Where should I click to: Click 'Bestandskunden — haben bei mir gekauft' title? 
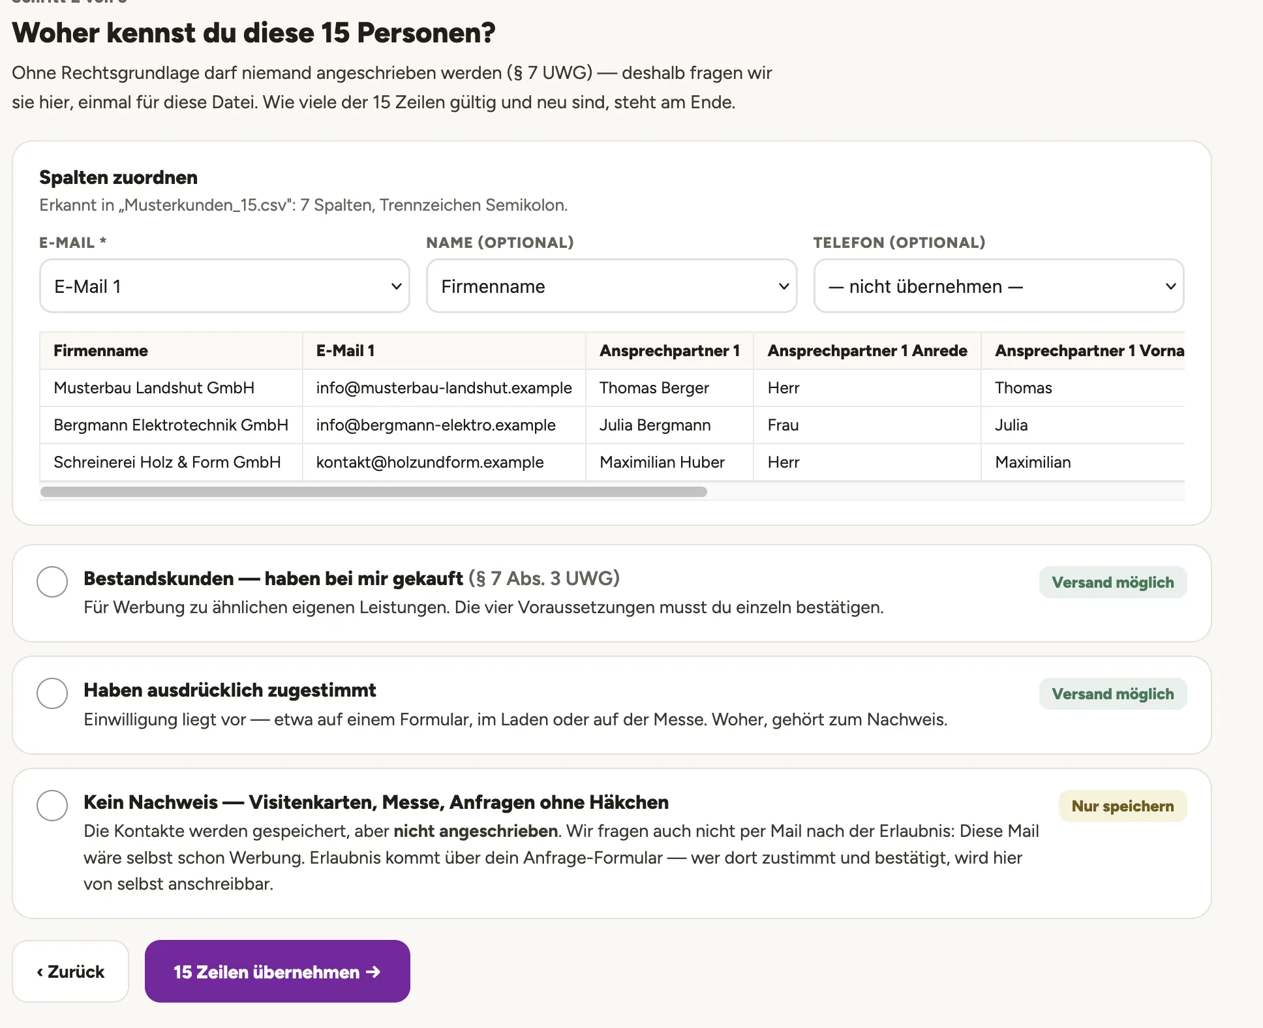tap(273, 579)
